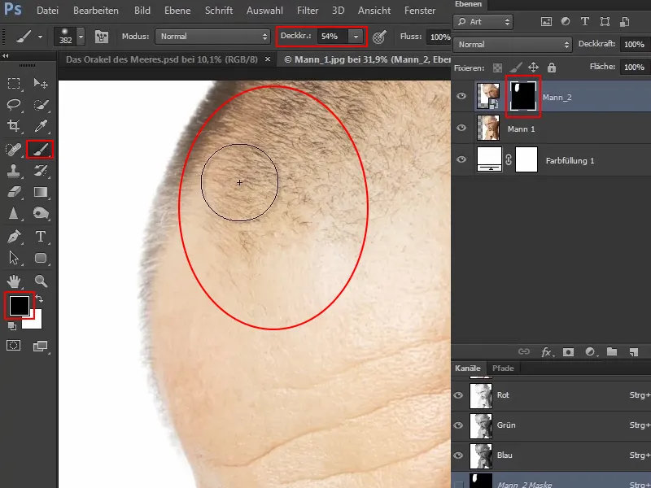Select the Crop tool

pos(14,125)
